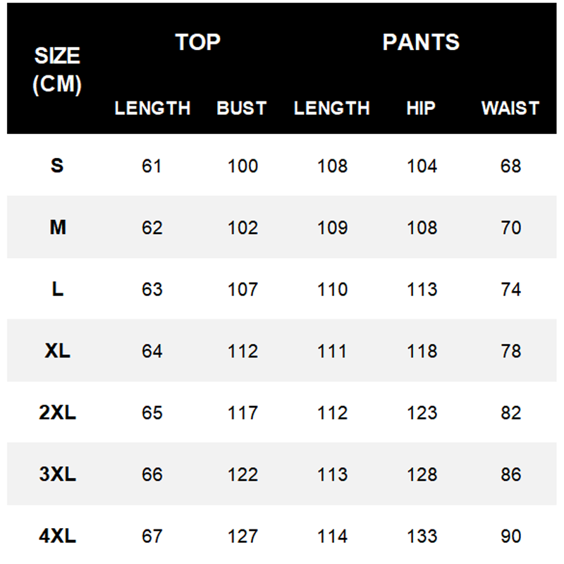
Task: Click top length value 65 for 2XL
Action: 152,412
